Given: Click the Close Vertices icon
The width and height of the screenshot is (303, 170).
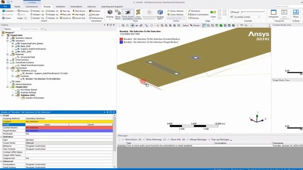Looking at the screenshot, I should [x=169, y=15].
